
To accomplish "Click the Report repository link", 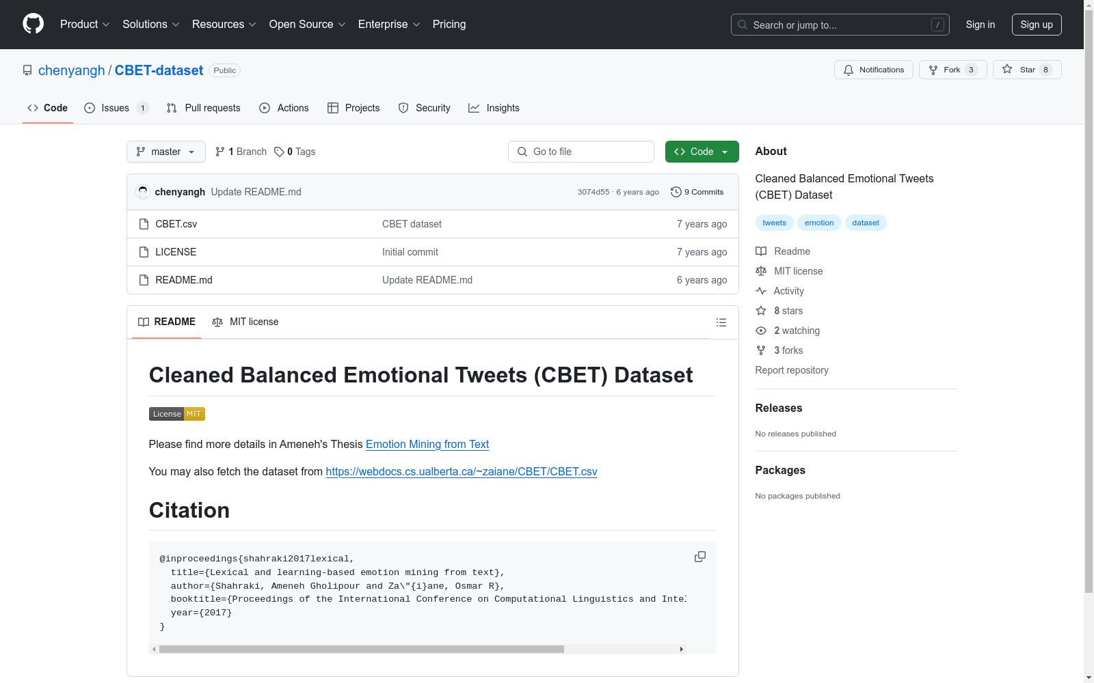I will tap(792, 370).
